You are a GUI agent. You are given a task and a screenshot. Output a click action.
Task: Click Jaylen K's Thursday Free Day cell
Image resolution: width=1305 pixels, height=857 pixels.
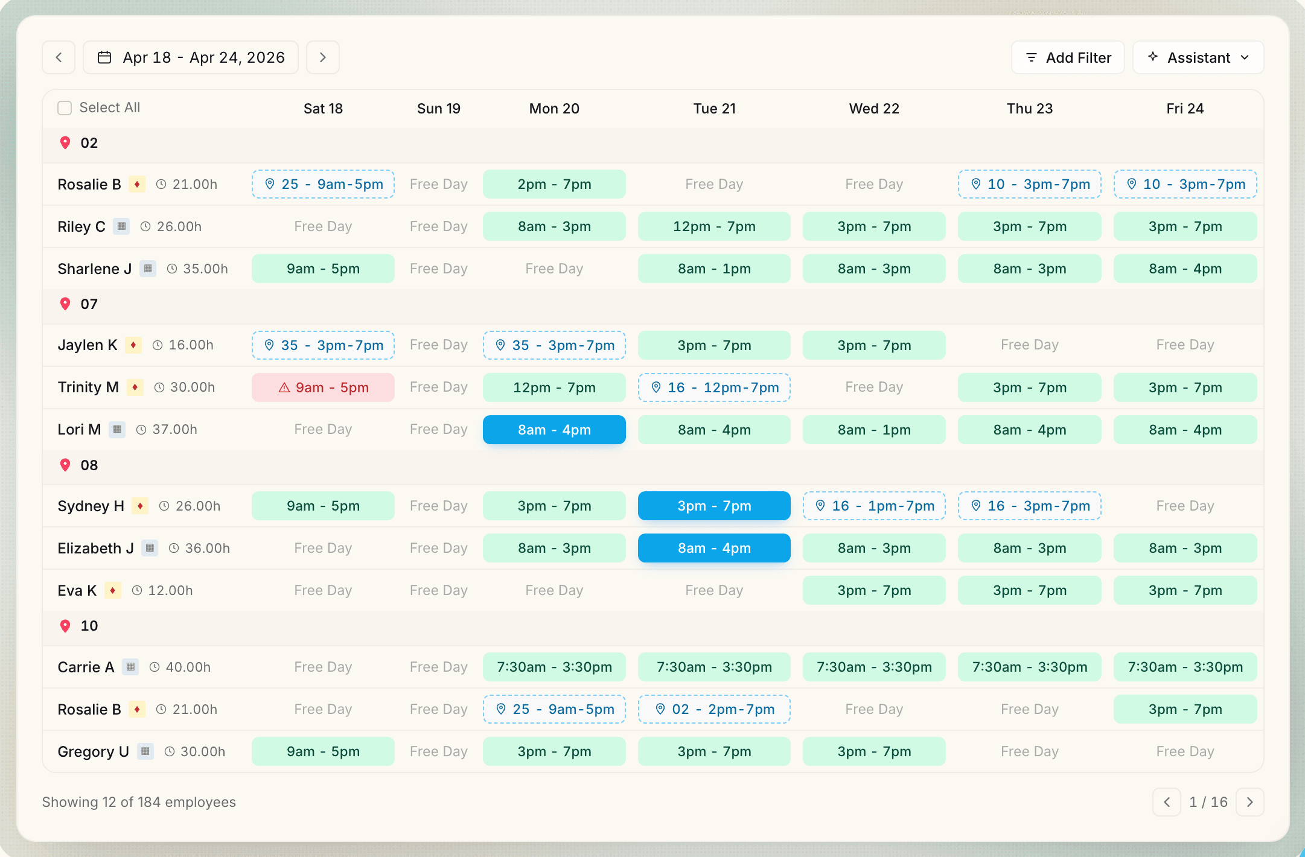[1030, 345]
